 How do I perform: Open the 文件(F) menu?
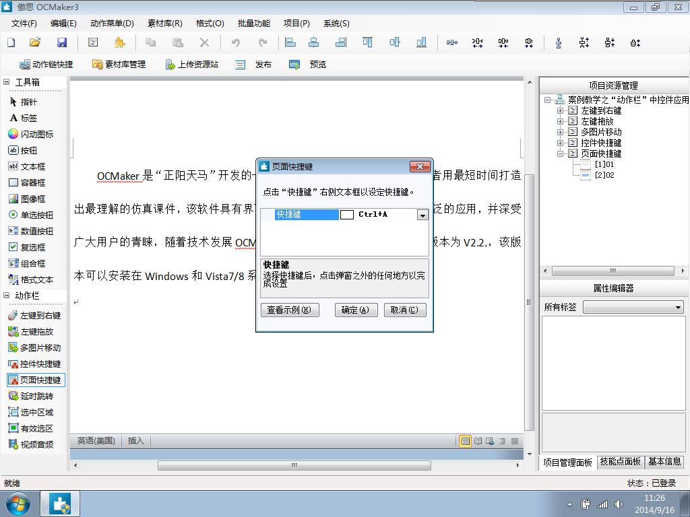tap(24, 24)
